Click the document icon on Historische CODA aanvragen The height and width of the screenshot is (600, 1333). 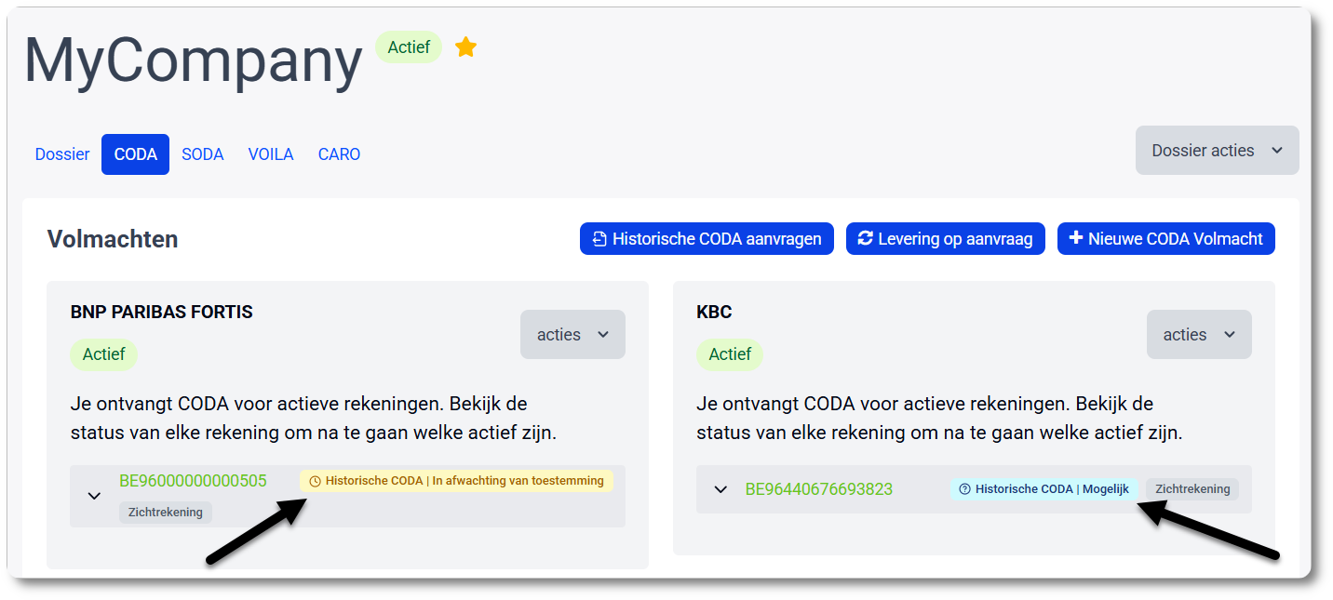tap(597, 238)
